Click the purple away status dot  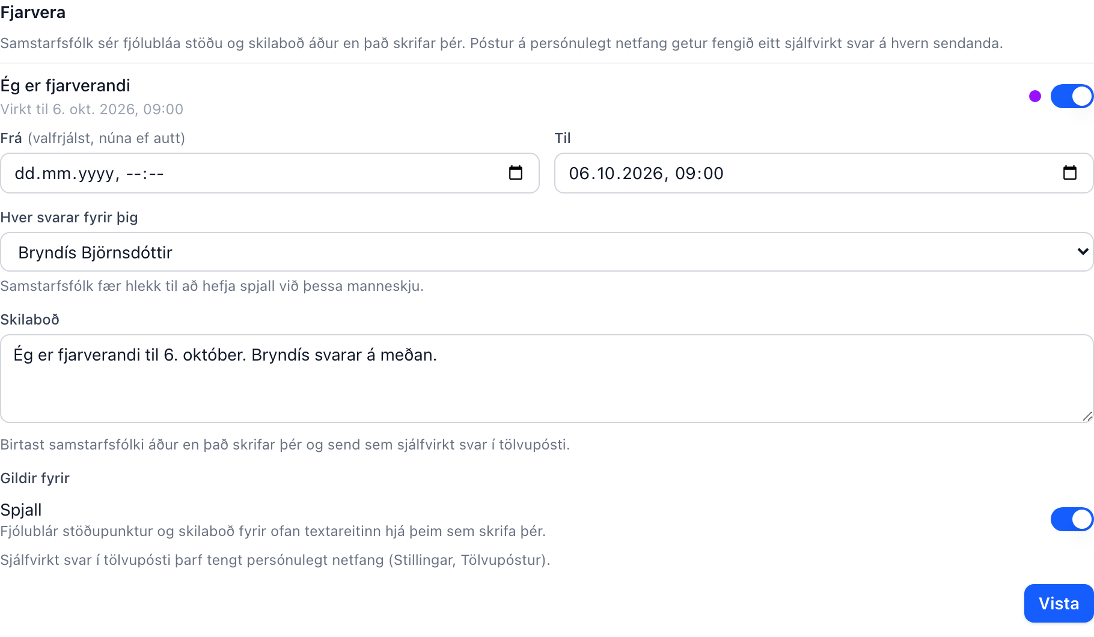tap(1035, 96)
